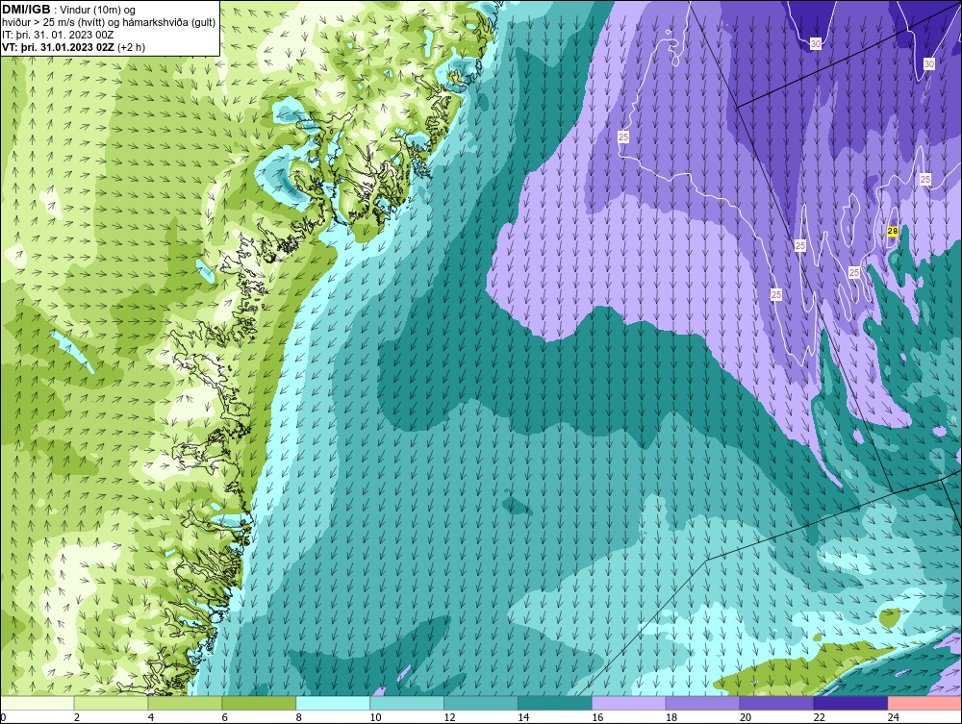The height and width of the screenshot is (724, 962).
Task: Pick the 22–24 m/s dark indigo legend swatch
Action: coord(850,703)
